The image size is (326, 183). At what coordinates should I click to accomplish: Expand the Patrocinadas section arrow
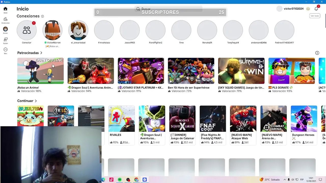(41, 53)
